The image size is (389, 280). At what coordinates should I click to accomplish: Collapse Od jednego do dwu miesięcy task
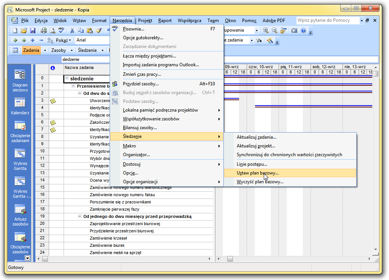coord(80,216)
